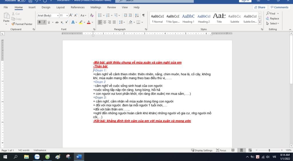Viewport: 293px width, 161px height.
Task: Open the Comments pane
Action: click(279, 7)
